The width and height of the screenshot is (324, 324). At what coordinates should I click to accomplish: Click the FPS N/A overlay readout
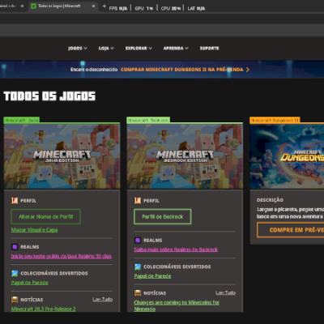[x=118, y=8]
